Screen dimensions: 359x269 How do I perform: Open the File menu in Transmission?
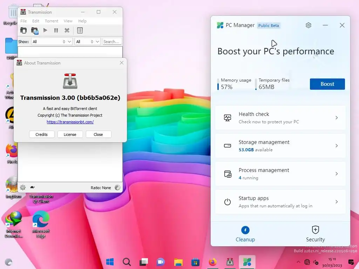coord(23,21)
